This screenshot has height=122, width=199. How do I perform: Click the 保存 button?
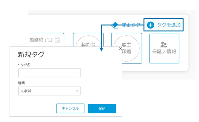click(x=102, y=108)
